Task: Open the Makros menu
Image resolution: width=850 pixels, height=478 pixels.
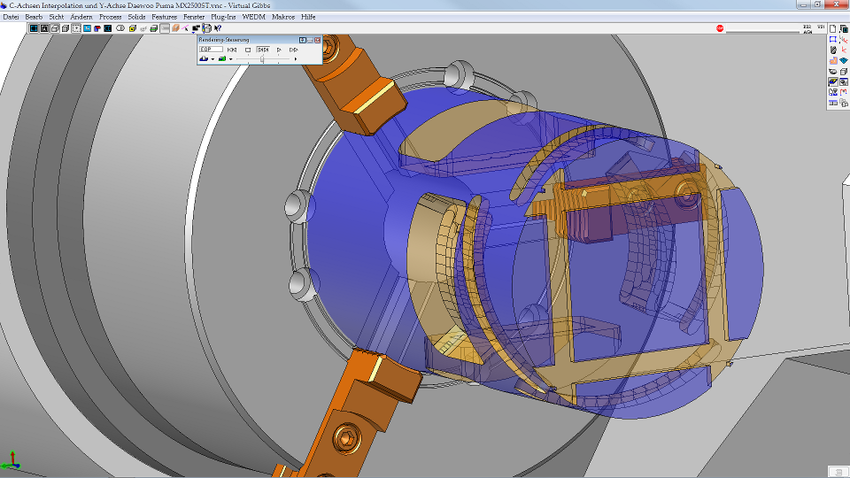Action: point(283,17)
